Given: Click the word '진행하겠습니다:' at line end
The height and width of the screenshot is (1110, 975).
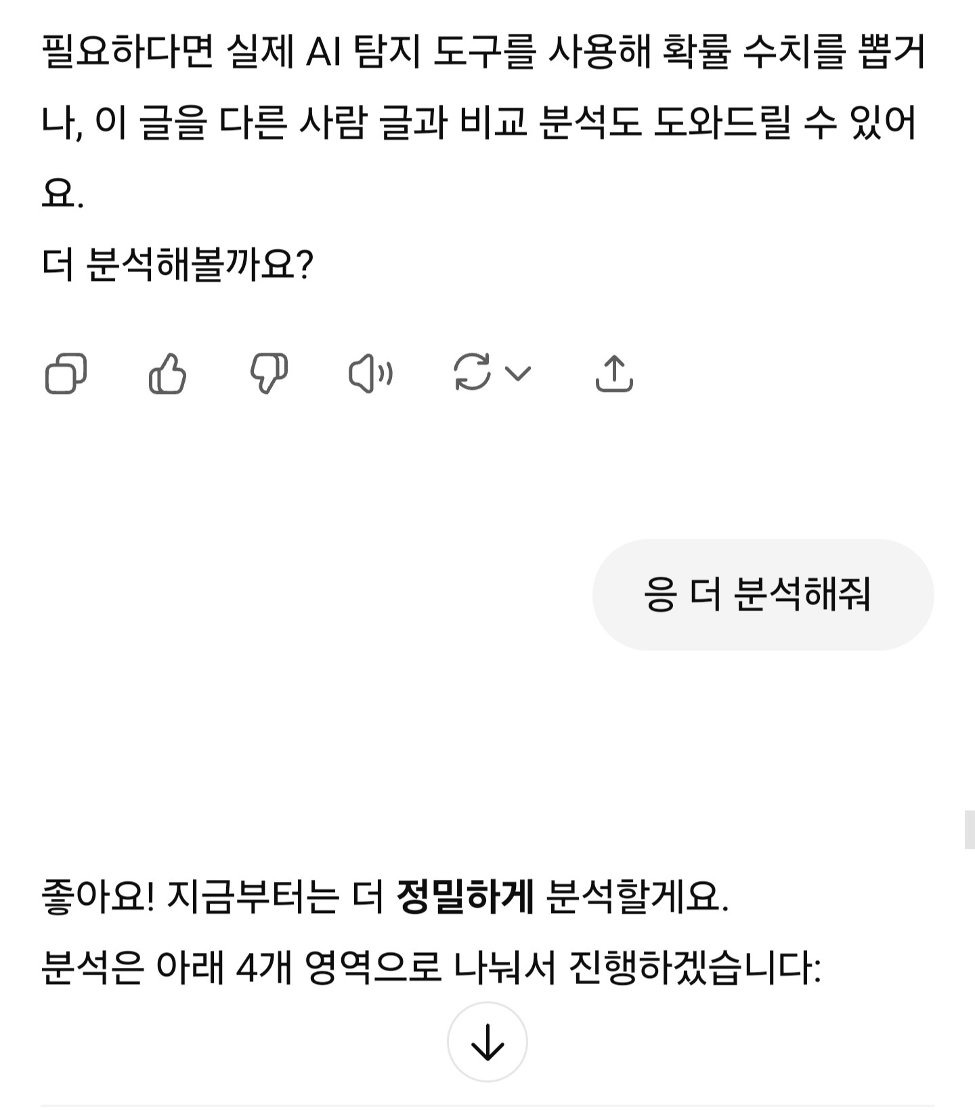Looking at the screenshot, I should coord(695,968).
